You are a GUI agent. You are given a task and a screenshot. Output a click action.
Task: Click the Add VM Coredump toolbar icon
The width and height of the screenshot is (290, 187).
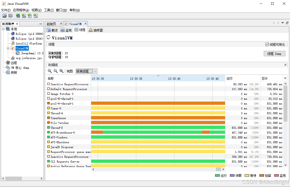click(x=30, y=16)
